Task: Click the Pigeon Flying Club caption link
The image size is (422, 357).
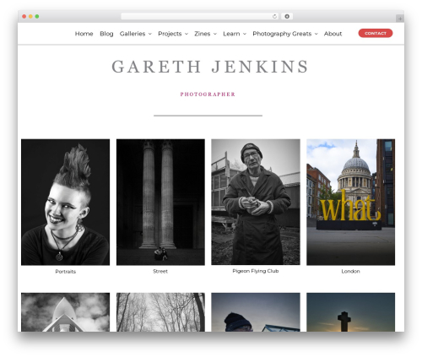Action: pyautogui.click(x=256, y=271)
